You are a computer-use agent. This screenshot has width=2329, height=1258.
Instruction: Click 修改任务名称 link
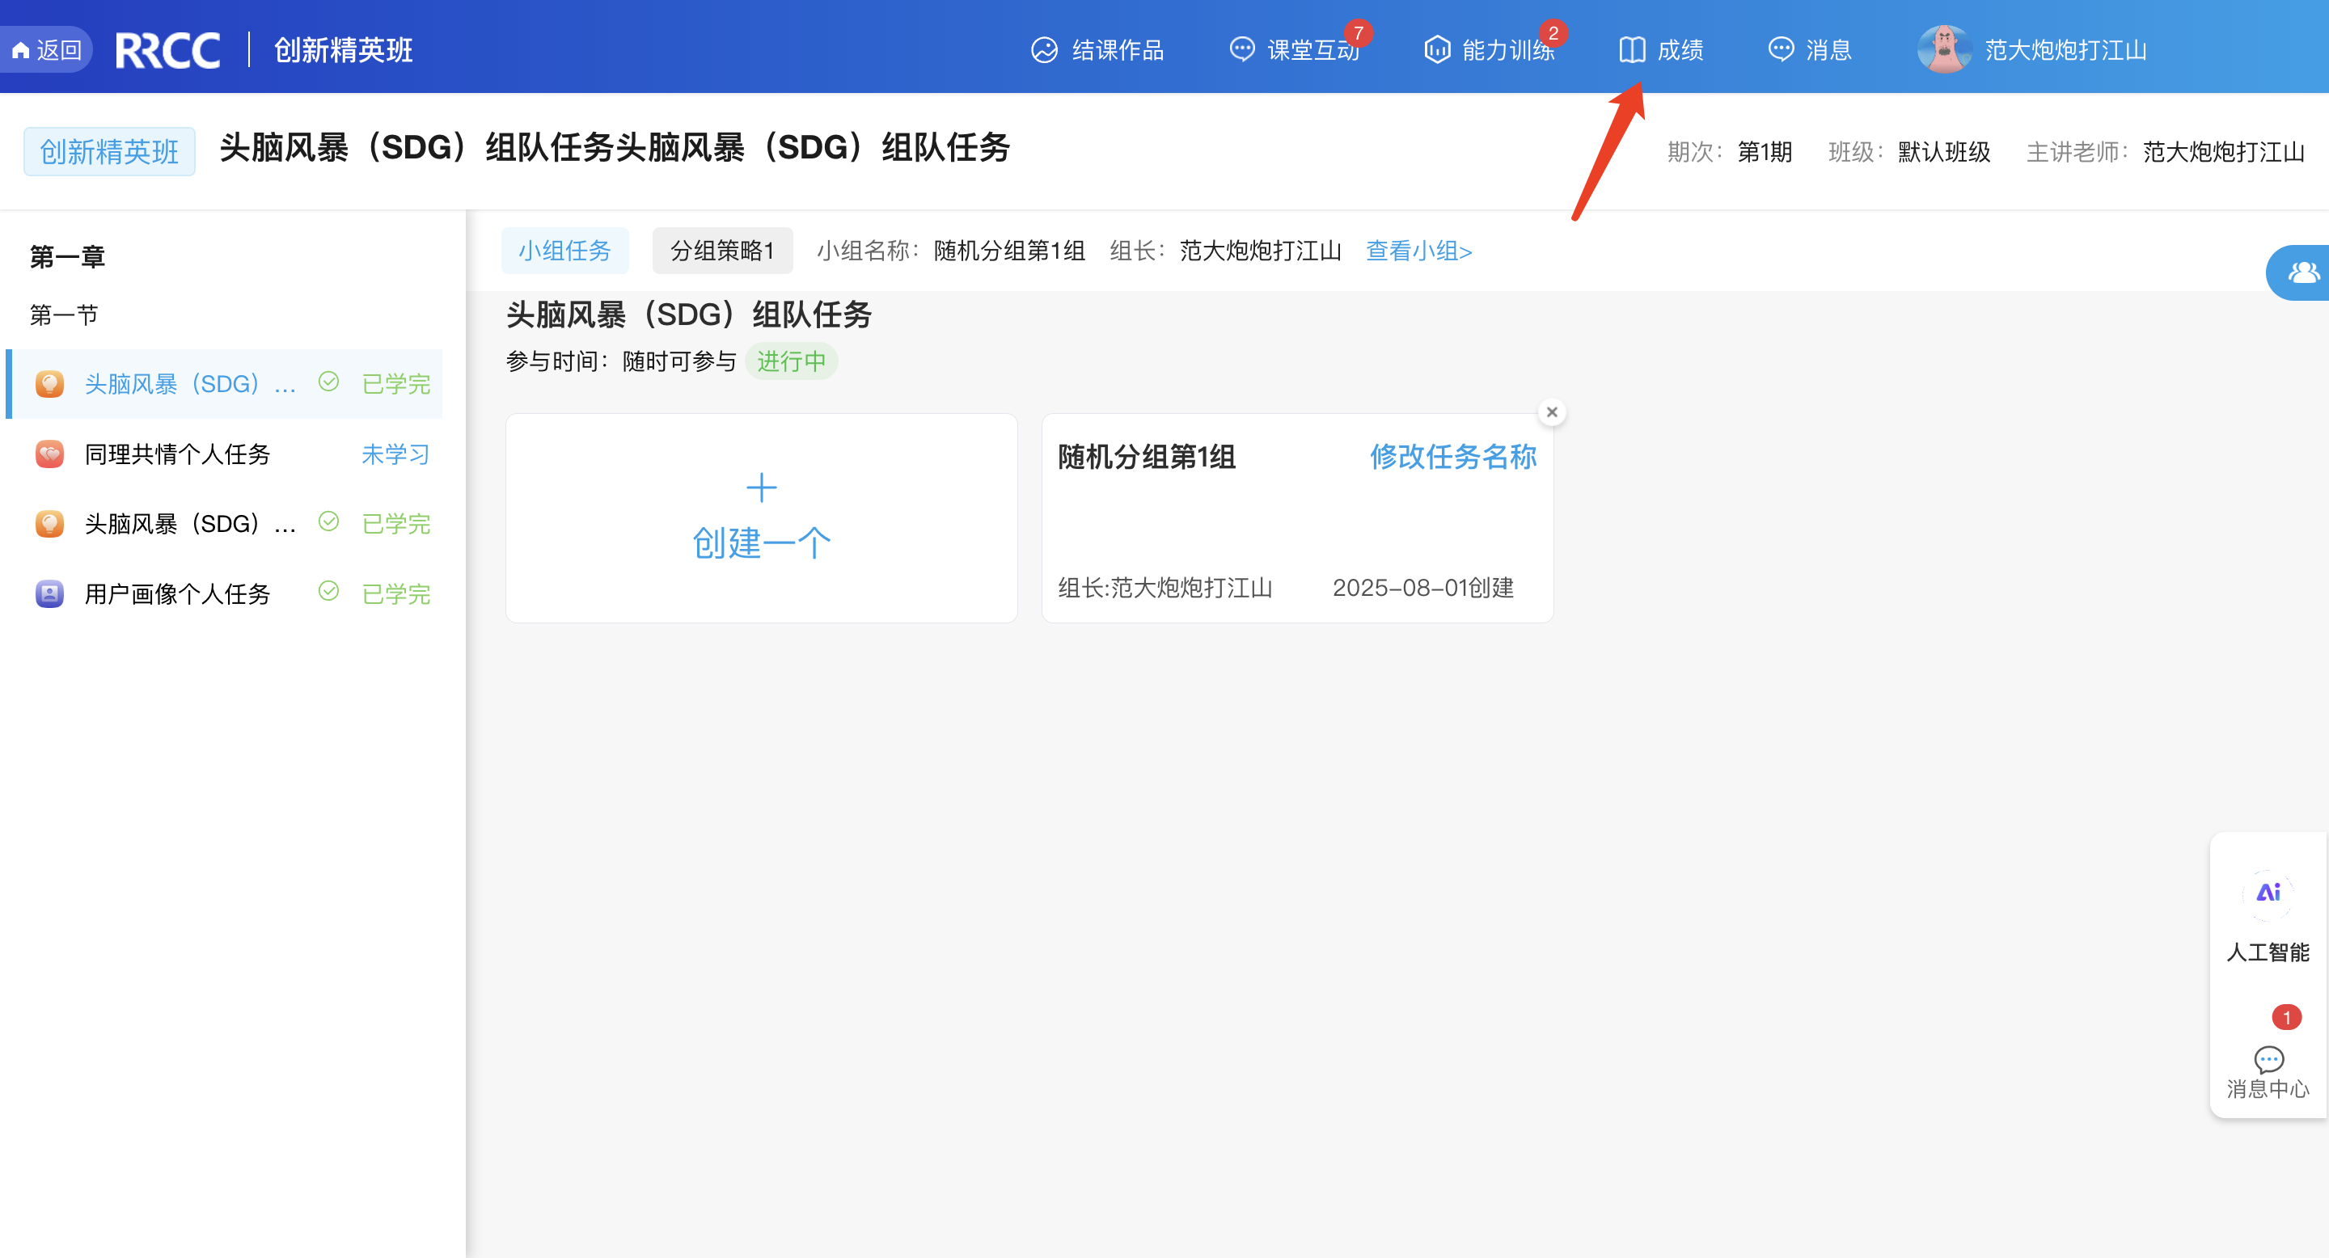pyautogui.click(x=1453, y=456)
